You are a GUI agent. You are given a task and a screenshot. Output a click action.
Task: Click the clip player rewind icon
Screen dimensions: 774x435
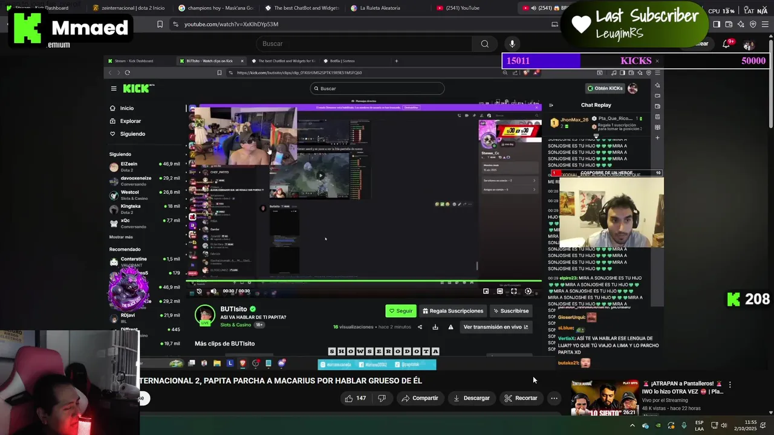click(x=199, y=291)
